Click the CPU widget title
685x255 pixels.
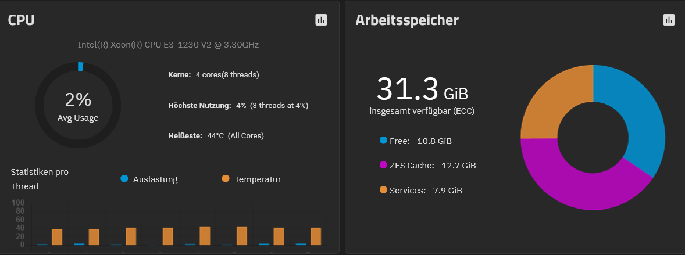22,20
